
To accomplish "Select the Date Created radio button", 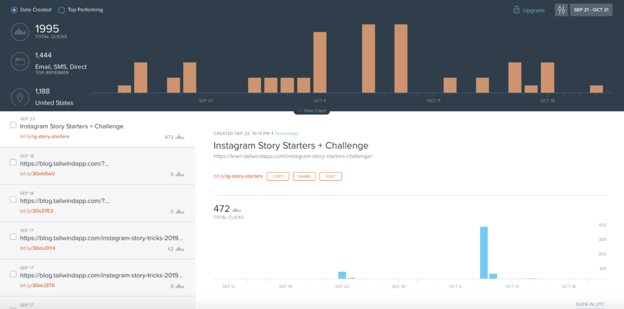I will [14, 10].
